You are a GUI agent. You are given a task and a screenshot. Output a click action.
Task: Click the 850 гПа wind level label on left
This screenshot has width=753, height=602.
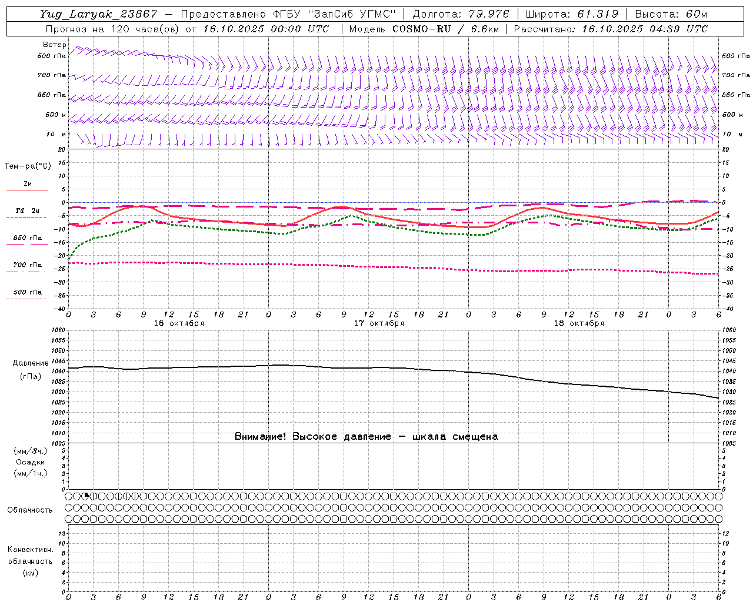[x=52, y=95]
